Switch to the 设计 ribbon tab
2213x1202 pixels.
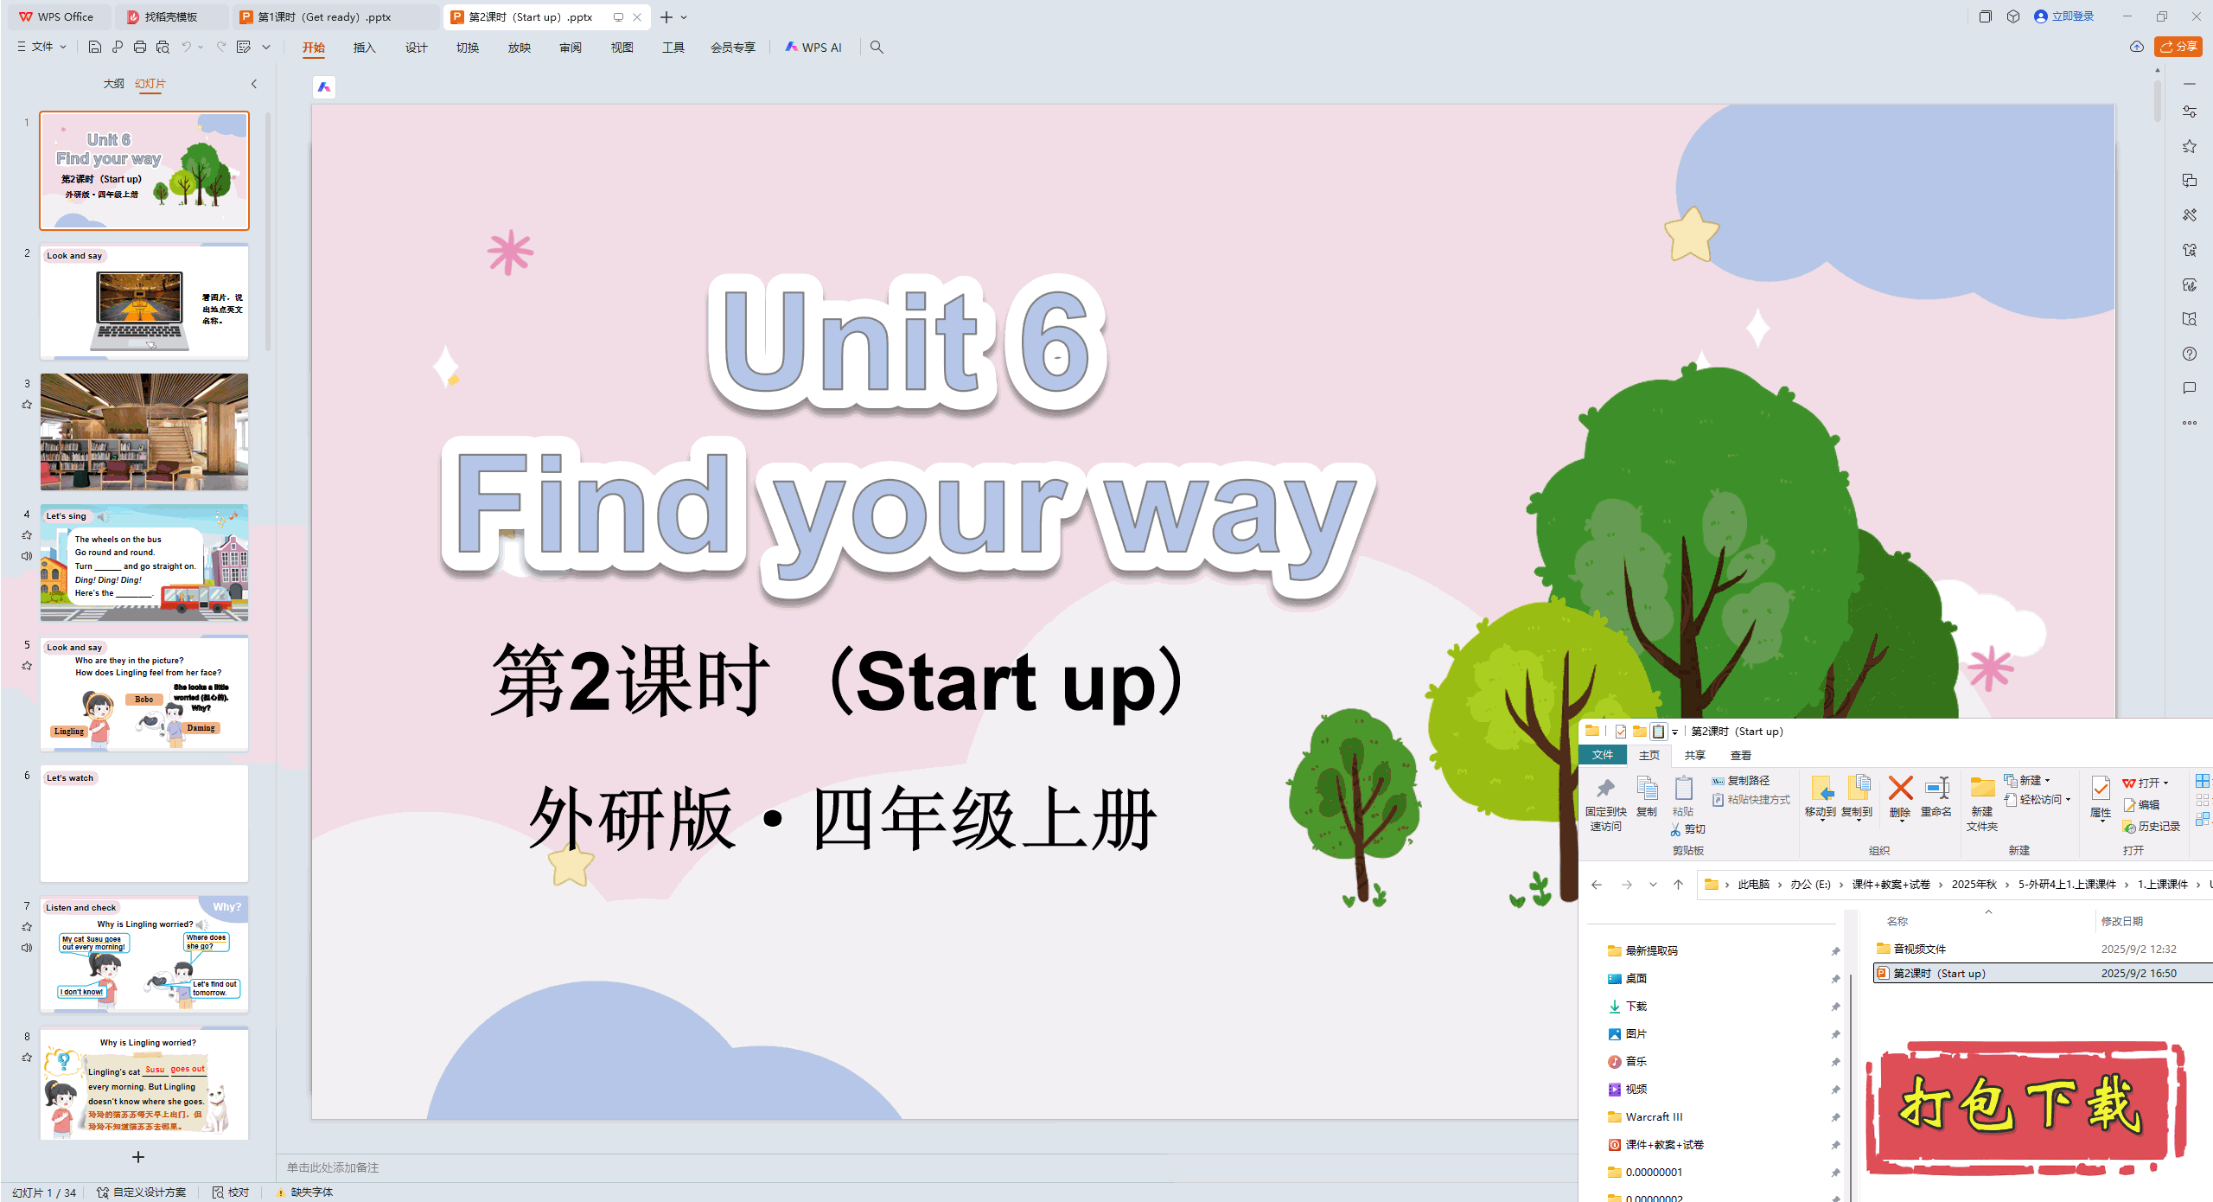(416, 48)
